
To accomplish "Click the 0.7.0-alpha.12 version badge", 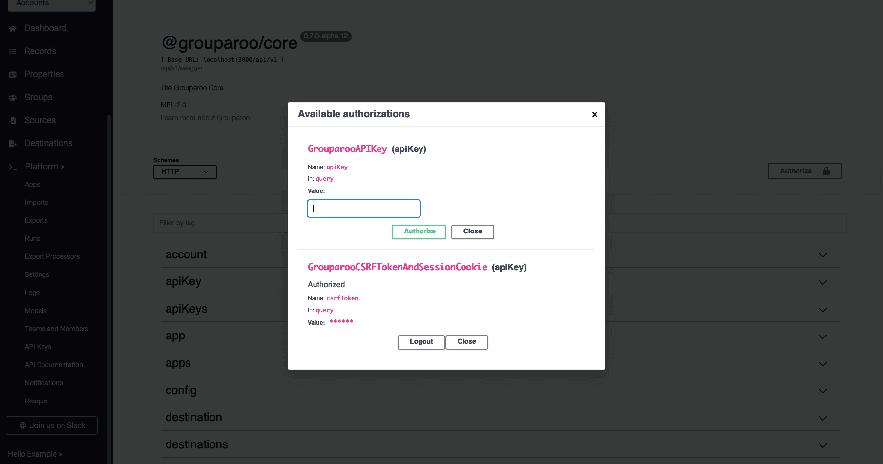I will [x=326, y=36].
